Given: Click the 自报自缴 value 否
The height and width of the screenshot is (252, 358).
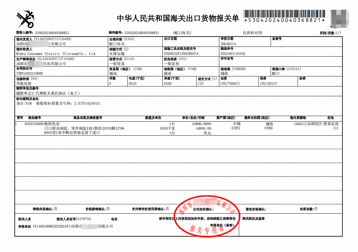Looking at the screenshot, I should pyautogui.click(x=316, y=209).
